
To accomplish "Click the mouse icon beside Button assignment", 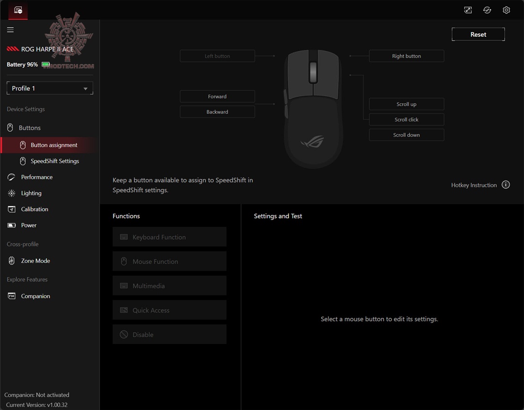I will [x=23, y=145].
